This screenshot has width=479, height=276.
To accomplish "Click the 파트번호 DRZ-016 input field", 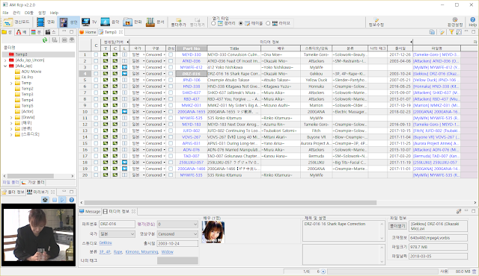I will click(x=117, y=224).
